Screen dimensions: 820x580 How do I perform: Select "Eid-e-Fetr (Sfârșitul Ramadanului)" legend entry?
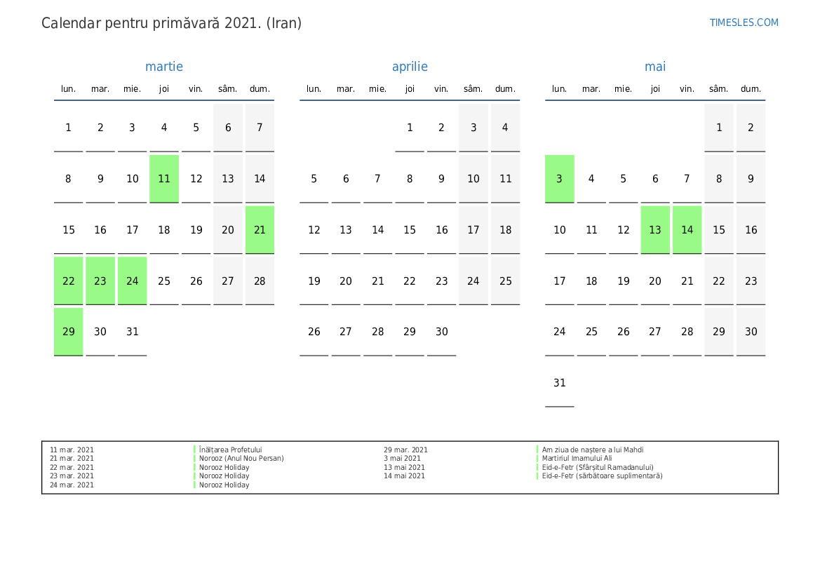(598, 468)
